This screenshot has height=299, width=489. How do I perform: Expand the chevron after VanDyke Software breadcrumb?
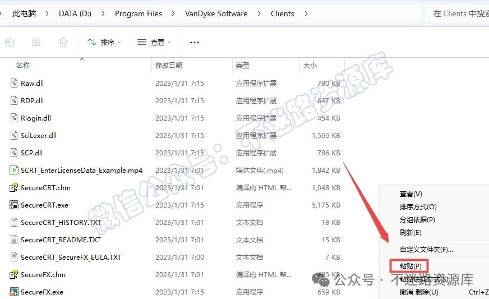(x=259, y=13)
